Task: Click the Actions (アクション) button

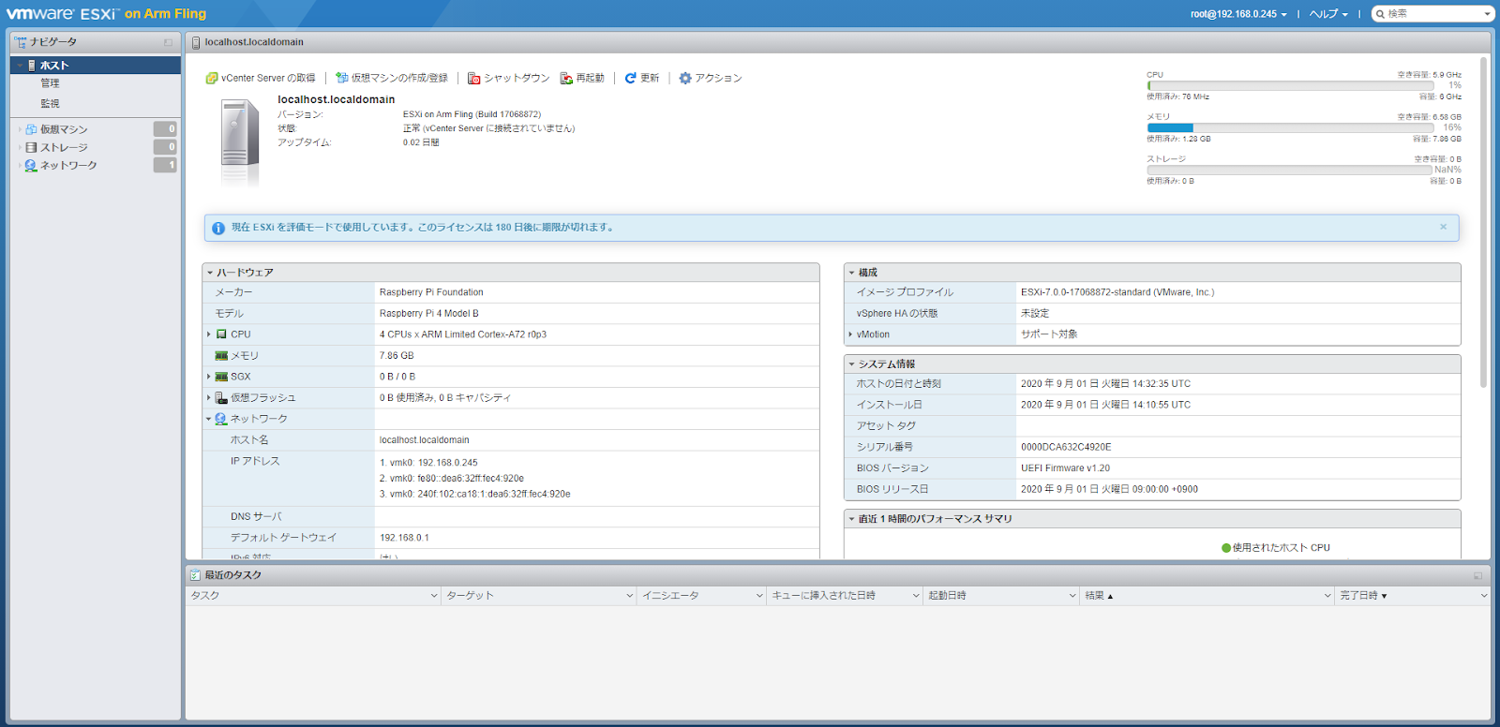Action: 711,79
